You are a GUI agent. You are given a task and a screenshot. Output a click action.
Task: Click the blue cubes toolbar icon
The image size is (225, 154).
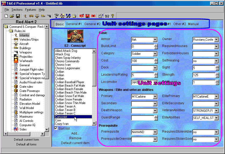(x=68, y=16)
